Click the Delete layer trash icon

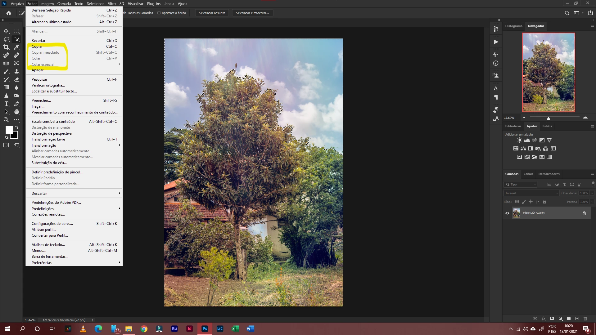(x=585, y=319)
